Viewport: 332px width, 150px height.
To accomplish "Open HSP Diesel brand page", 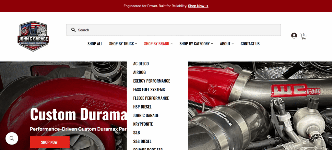I will point(142,107).
